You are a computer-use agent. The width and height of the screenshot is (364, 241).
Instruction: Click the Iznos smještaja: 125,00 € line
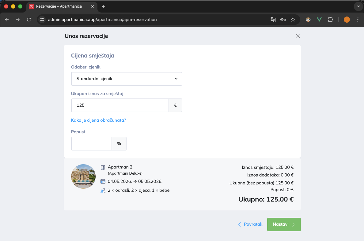pyautogui.click(x=268, y=167)
